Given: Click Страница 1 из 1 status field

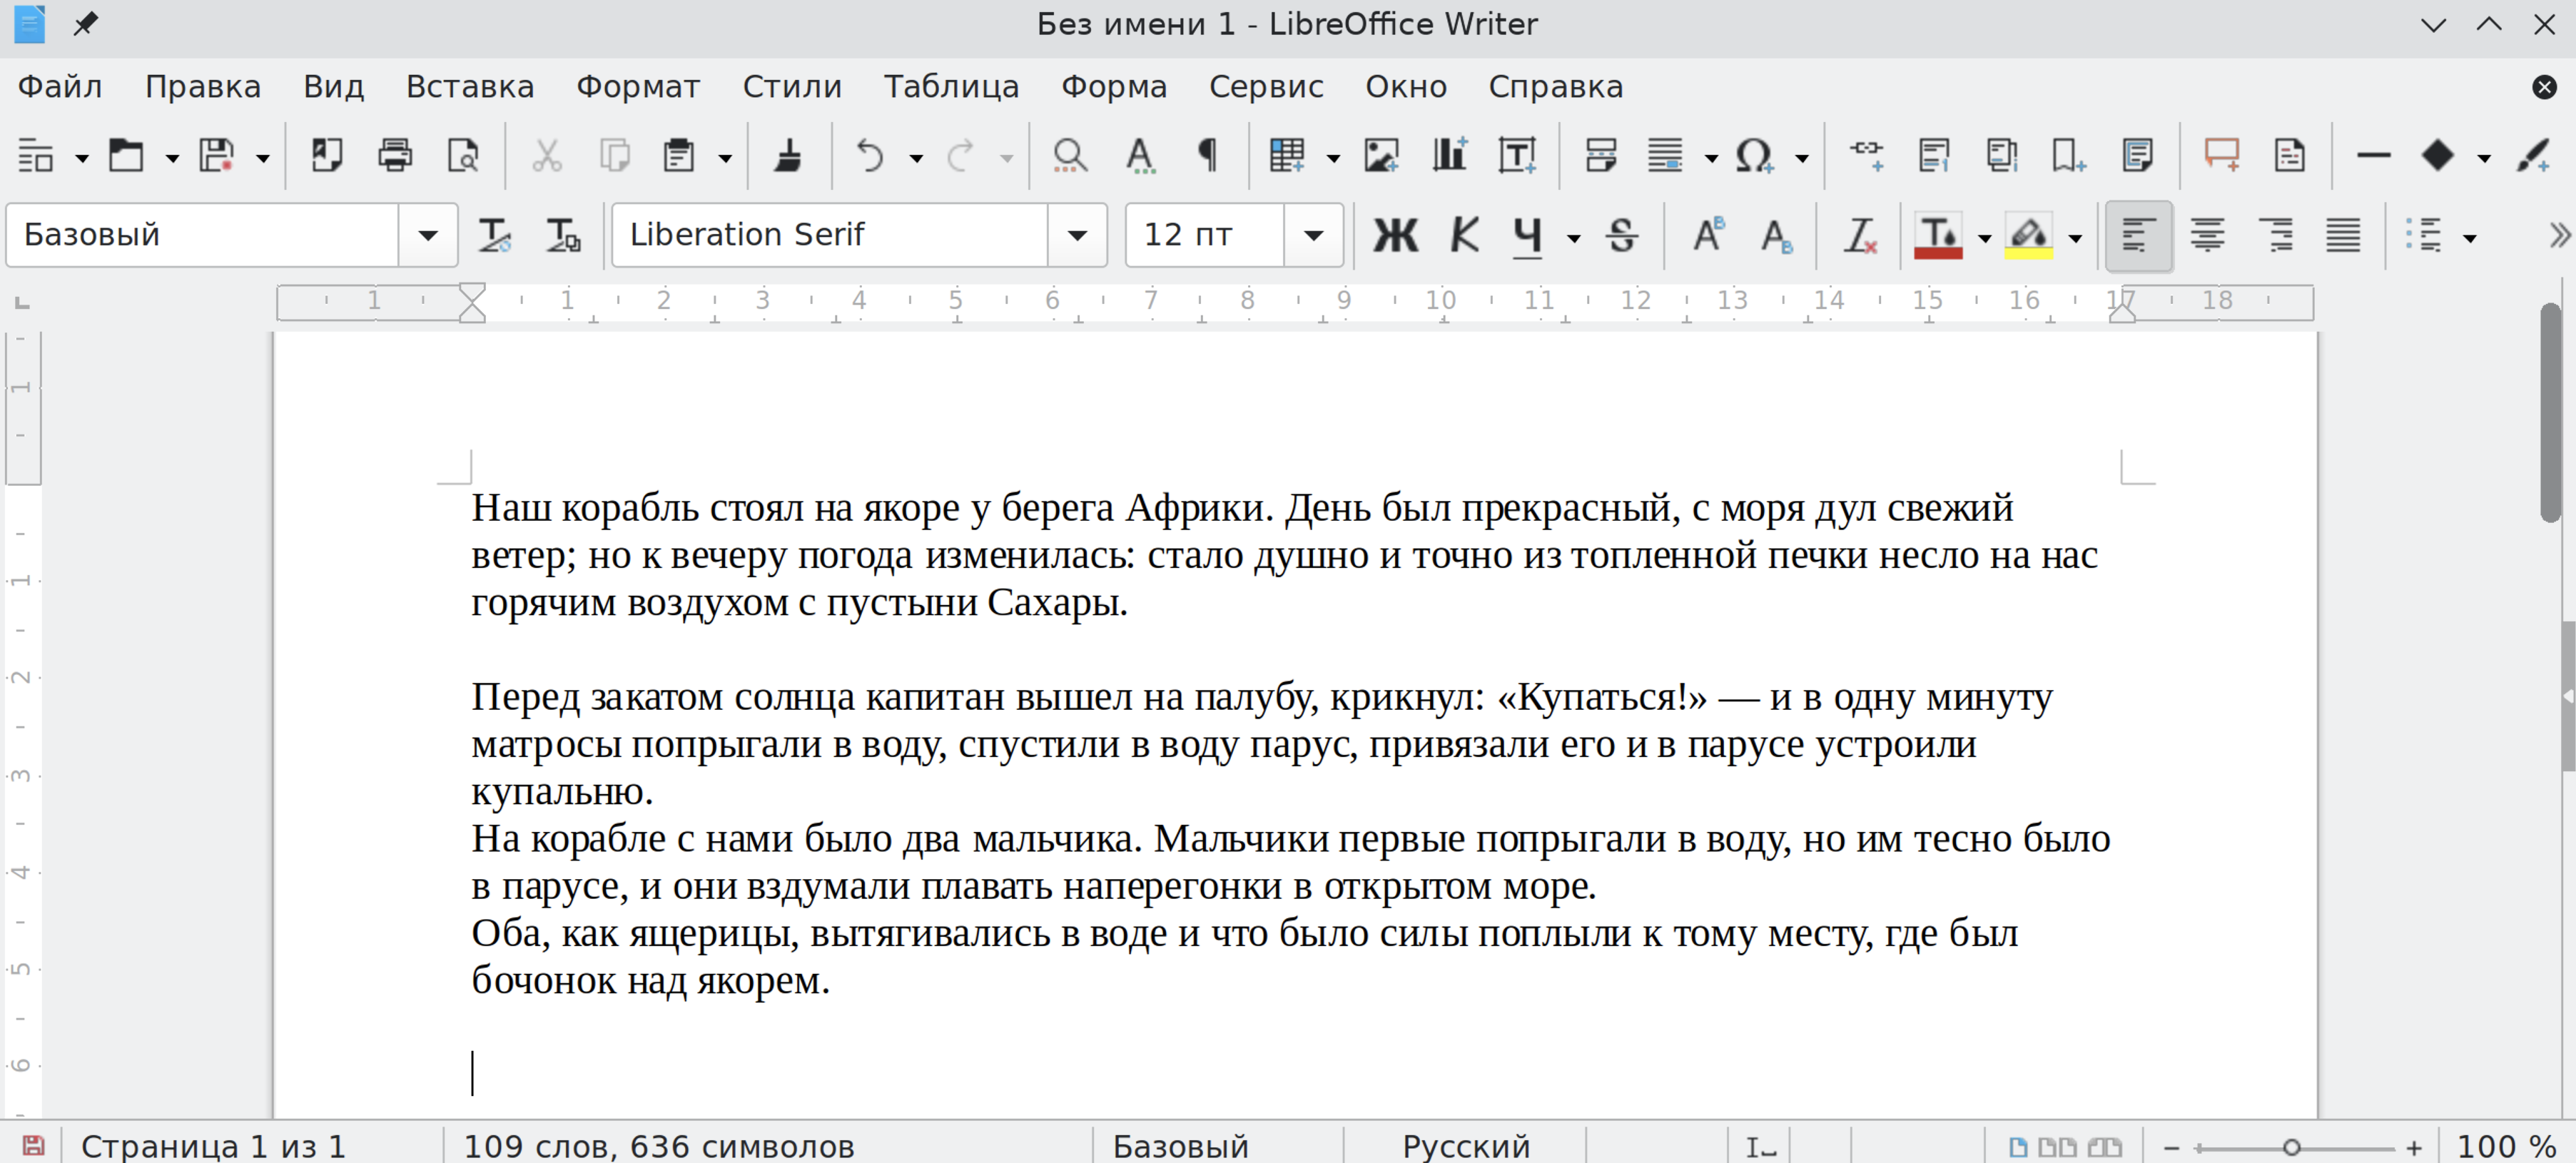Looking at the screenshot, I should point(213,1146).
